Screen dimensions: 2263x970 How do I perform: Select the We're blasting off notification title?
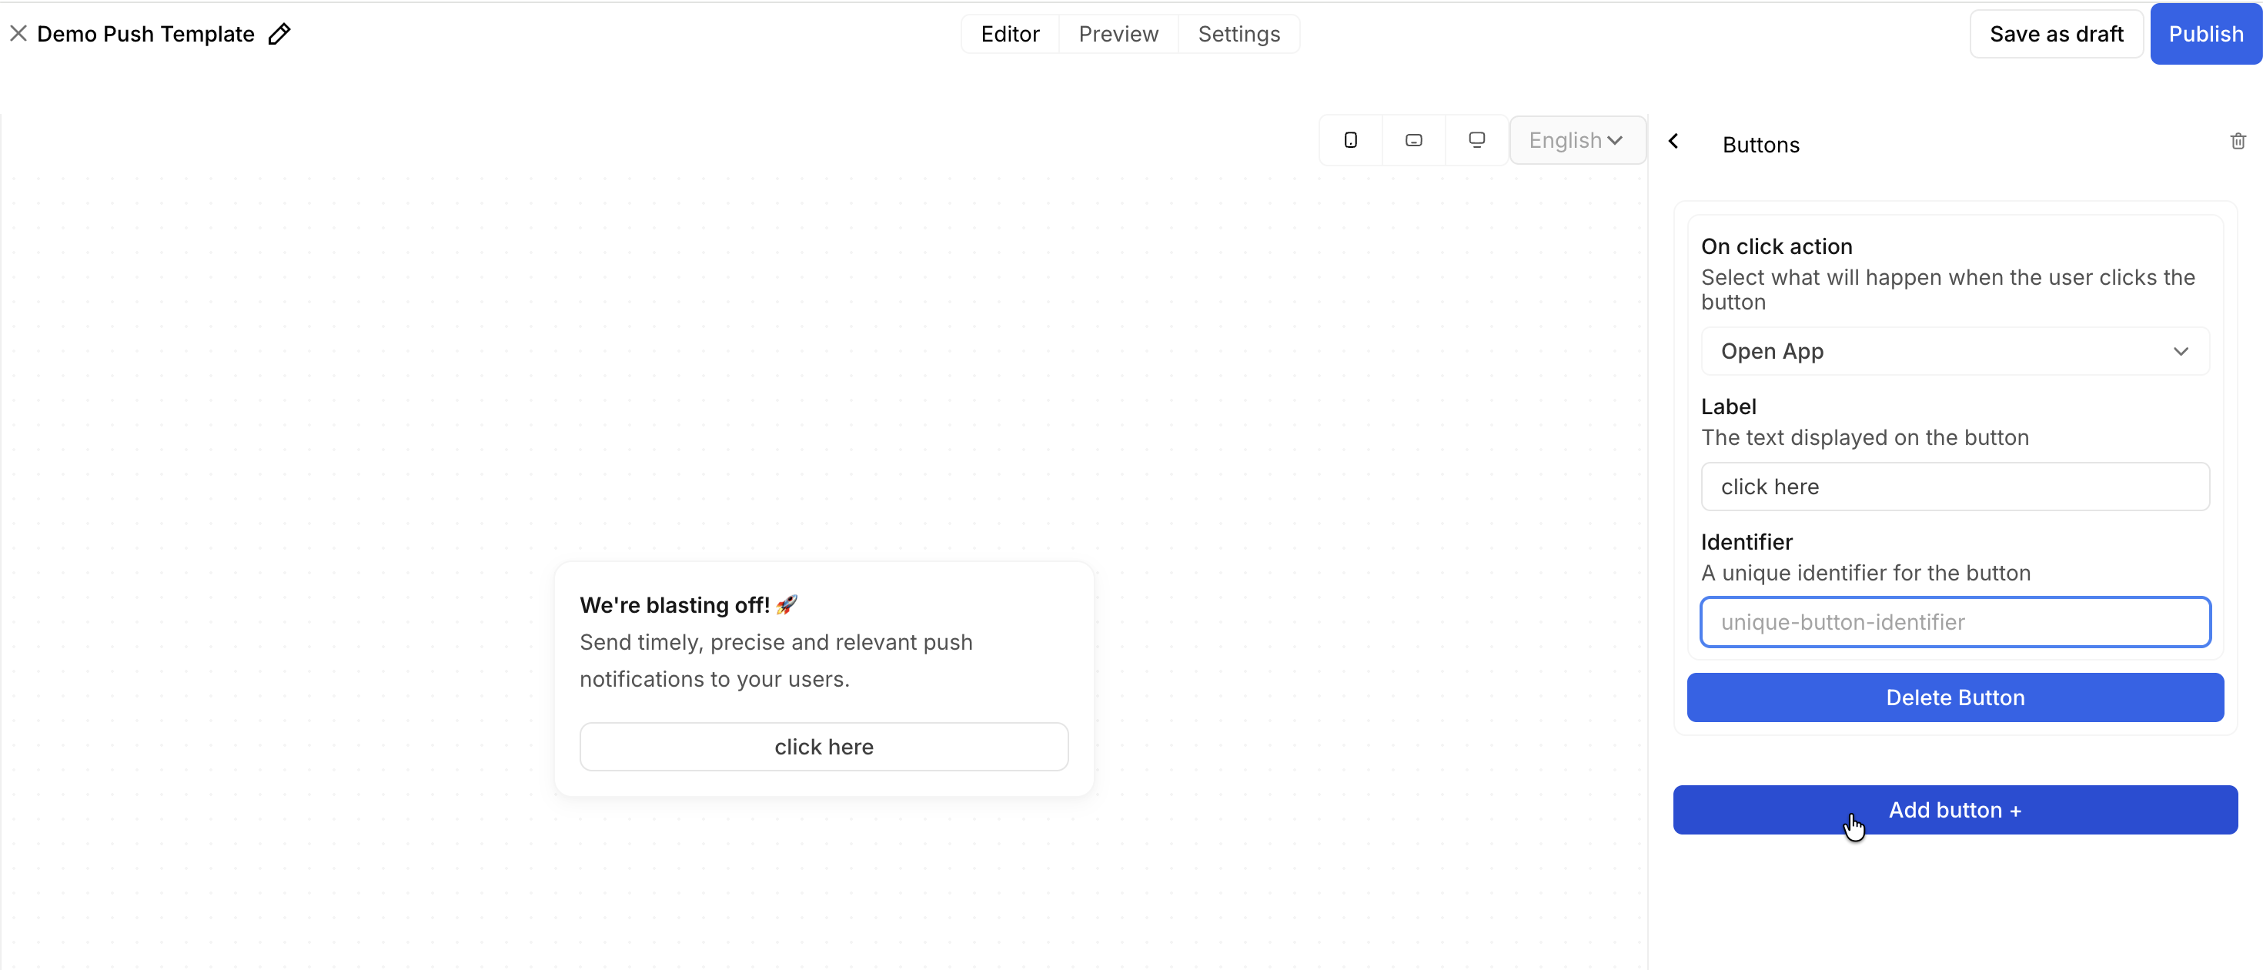point(675,605)
